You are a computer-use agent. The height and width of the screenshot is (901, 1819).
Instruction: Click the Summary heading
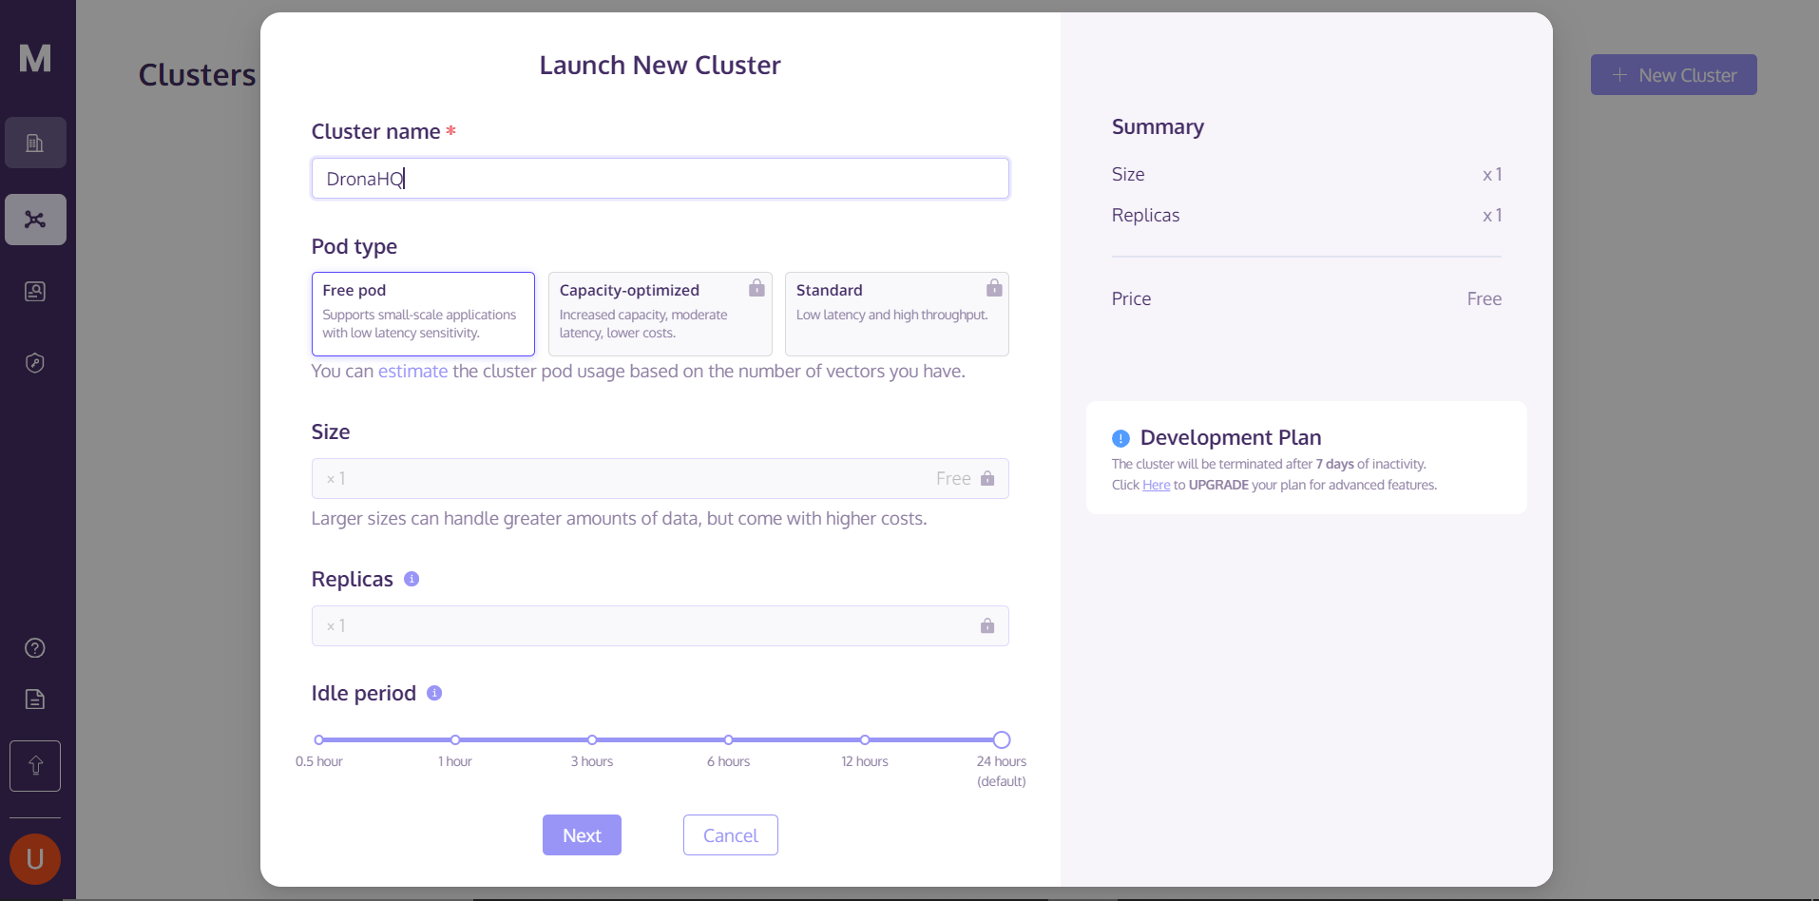(1158, 127)
